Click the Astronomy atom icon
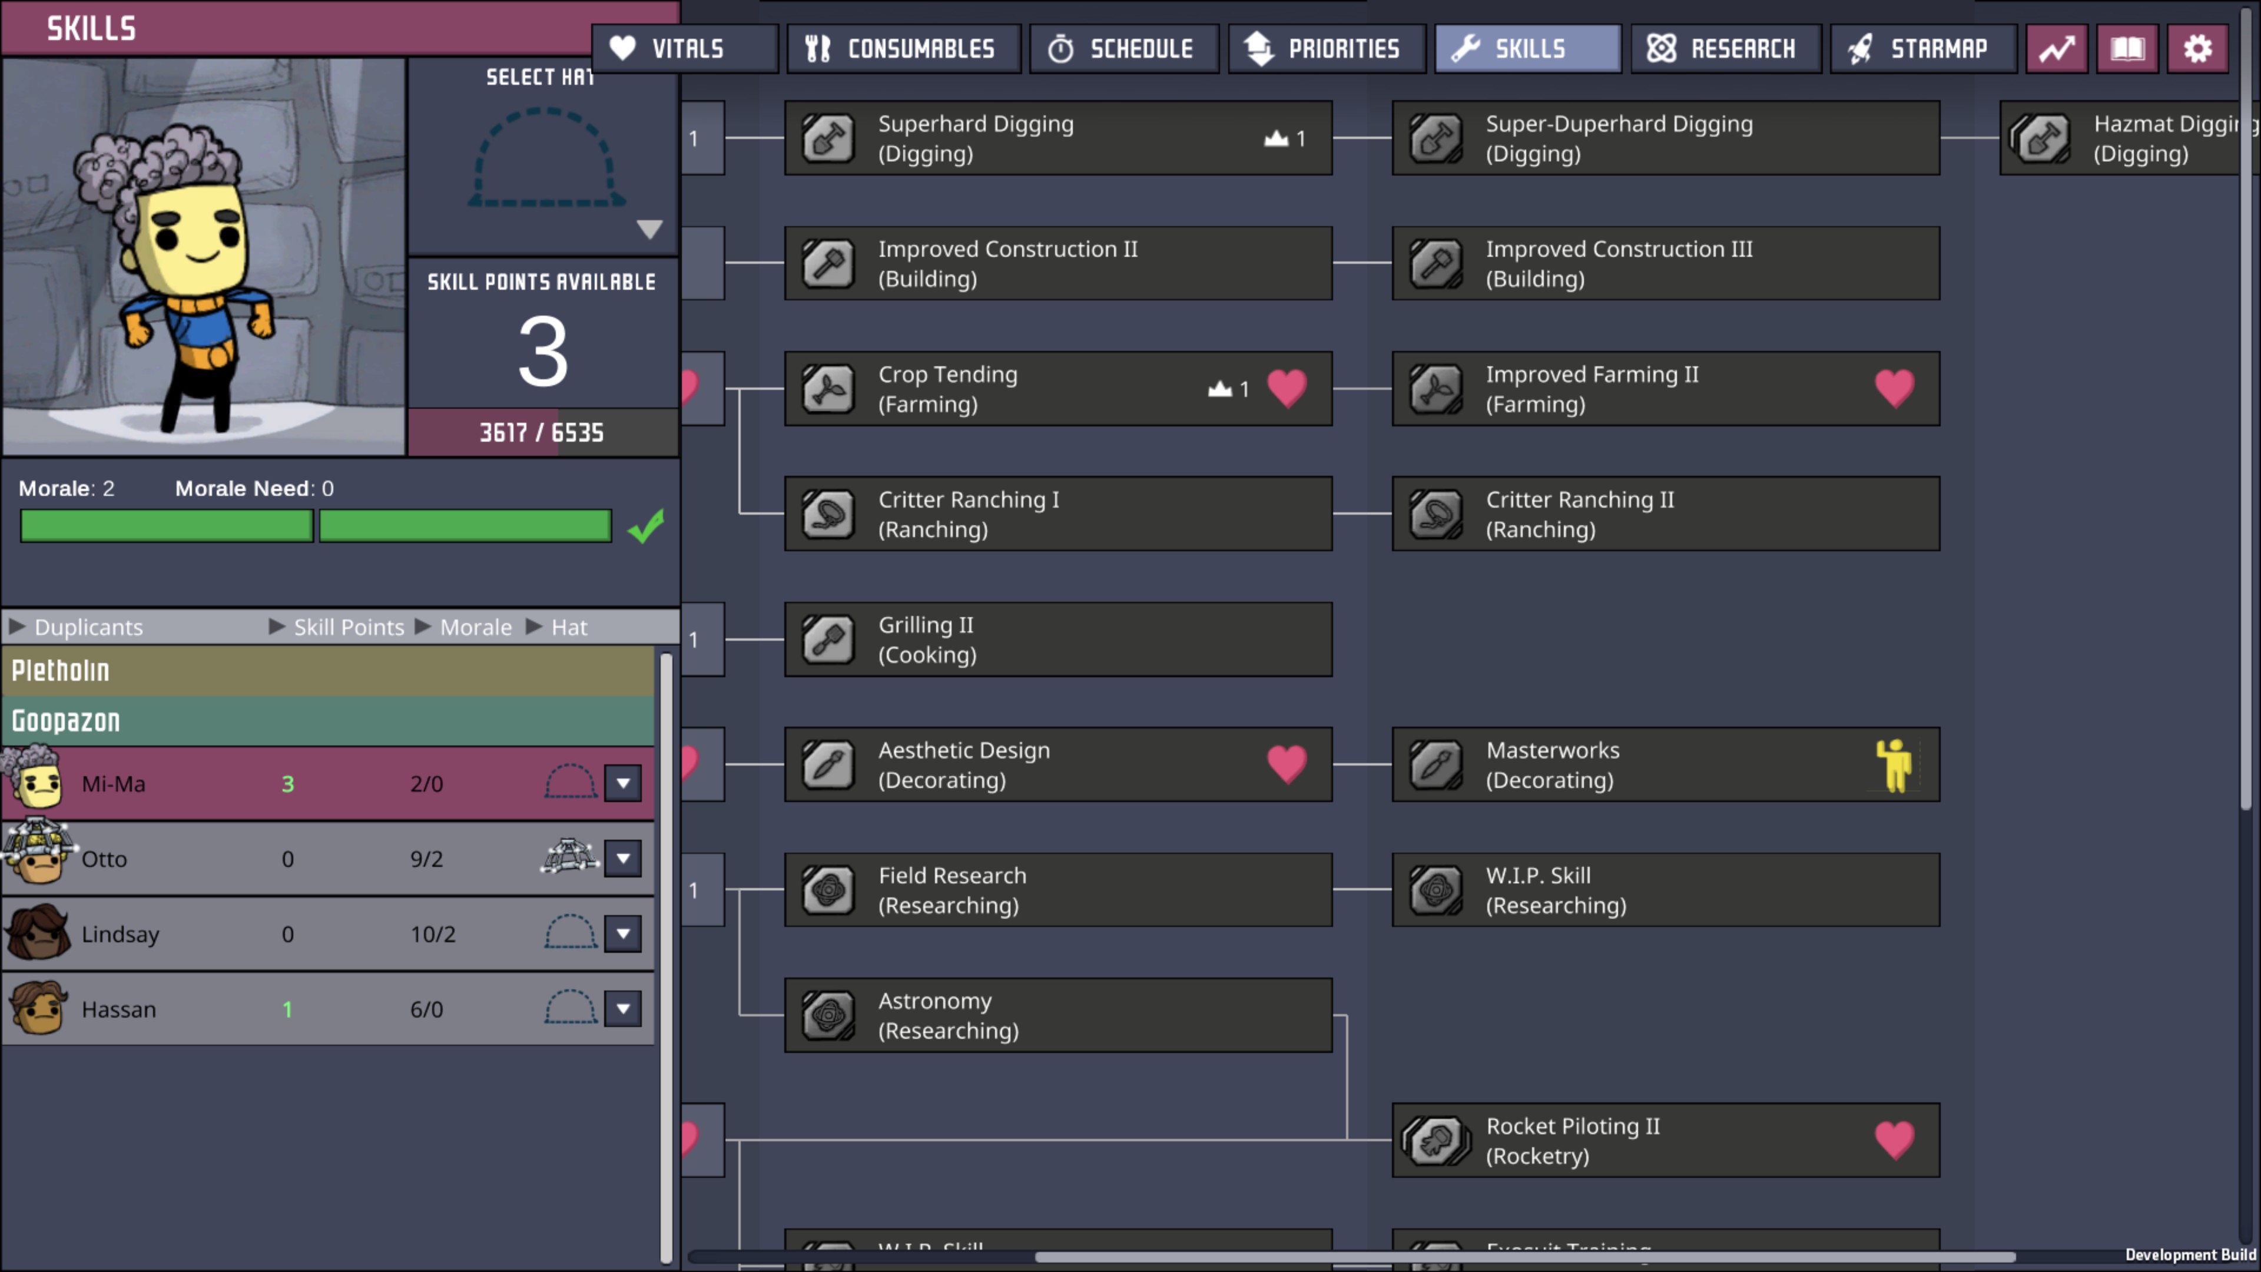2261x1272 pixels. (x=828, y=1016)
